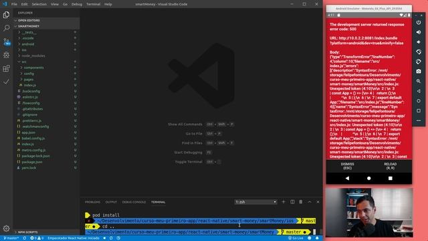This screenshot has height=241, width=428.
Task: Open the terminal shell selector dropdown
Action: [x=255, y=202]
